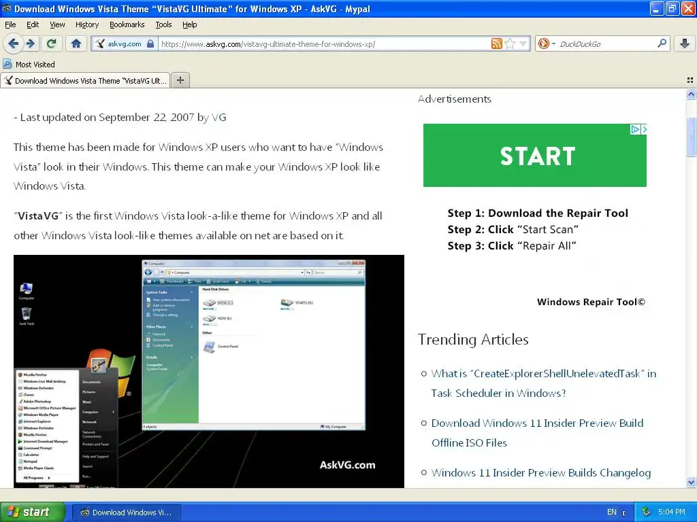The width and height of the screenshot is (697, 522).
Task: Click the vertical scrollbar thumb
Action: pos(691,137)
